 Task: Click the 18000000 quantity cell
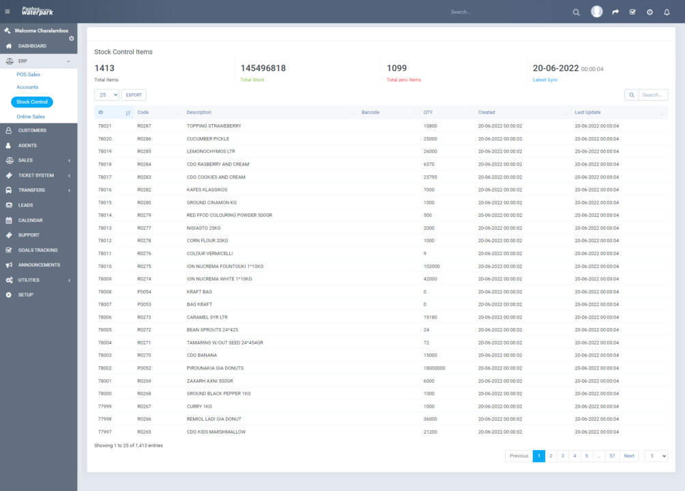434,368
